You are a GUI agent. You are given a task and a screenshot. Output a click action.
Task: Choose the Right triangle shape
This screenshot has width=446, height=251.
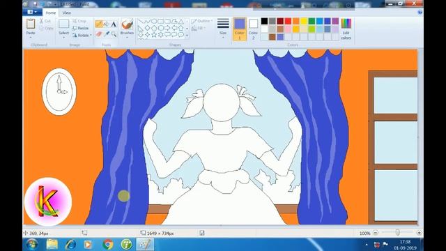[141, 28]
